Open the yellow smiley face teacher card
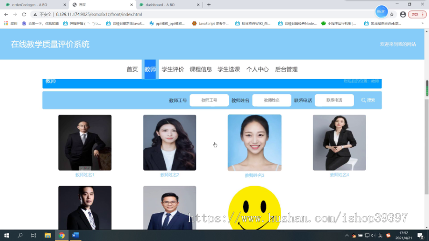This screenshot has width=429, height=241. click(x=255, y=208)
